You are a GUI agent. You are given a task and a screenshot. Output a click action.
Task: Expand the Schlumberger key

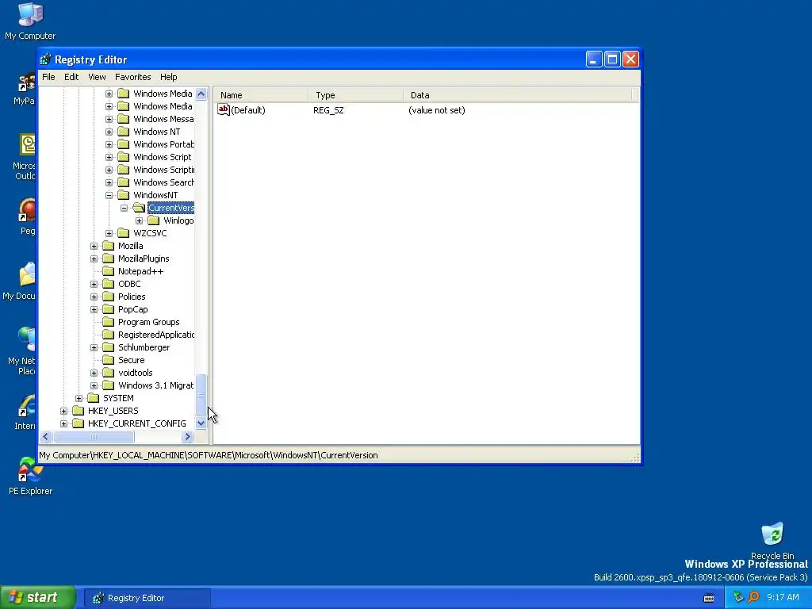94,347
